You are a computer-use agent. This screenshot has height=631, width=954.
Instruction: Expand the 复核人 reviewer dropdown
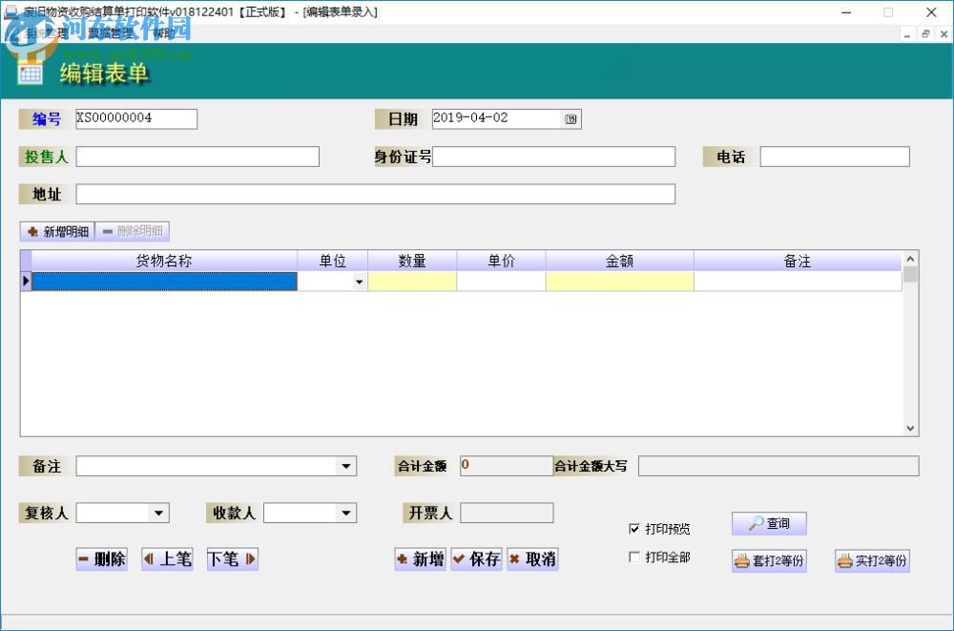158,513
